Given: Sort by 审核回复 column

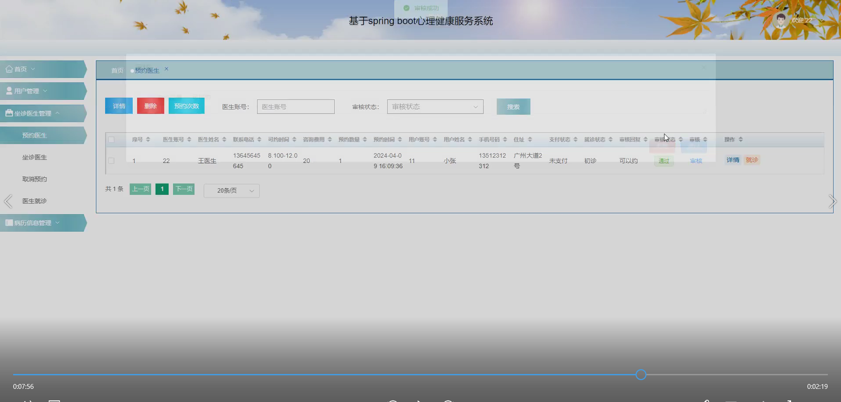Looking at the screenshot, I should click(x=646, y=139).
